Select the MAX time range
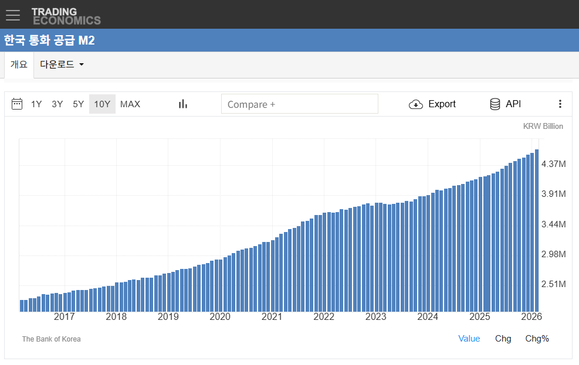Image resolution: width=579 pixels, height=365 pixels. (130, 104)
